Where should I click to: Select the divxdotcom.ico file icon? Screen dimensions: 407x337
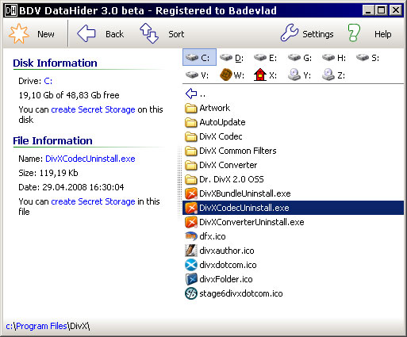pos(191,265)
